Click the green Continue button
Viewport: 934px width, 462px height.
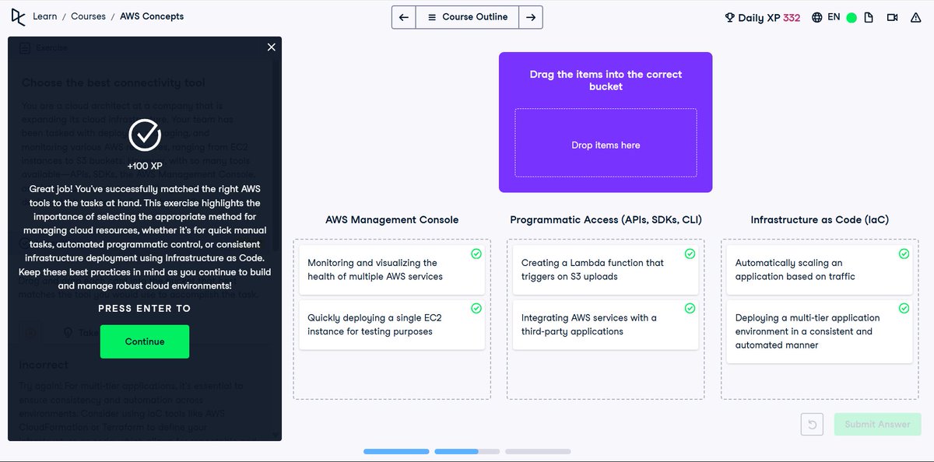point(145,341)
